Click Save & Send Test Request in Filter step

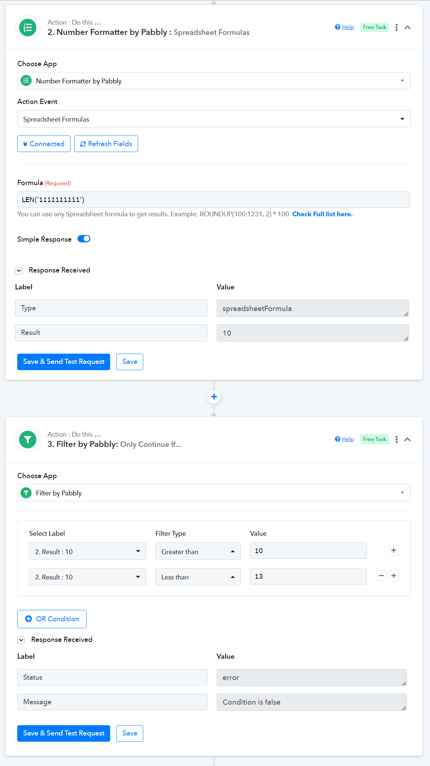[x=64, y=733]
